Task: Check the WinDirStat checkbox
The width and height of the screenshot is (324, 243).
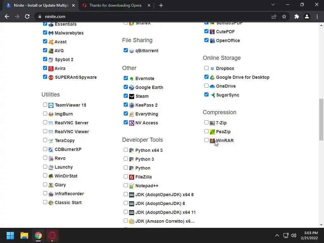Action: [45, 175]
